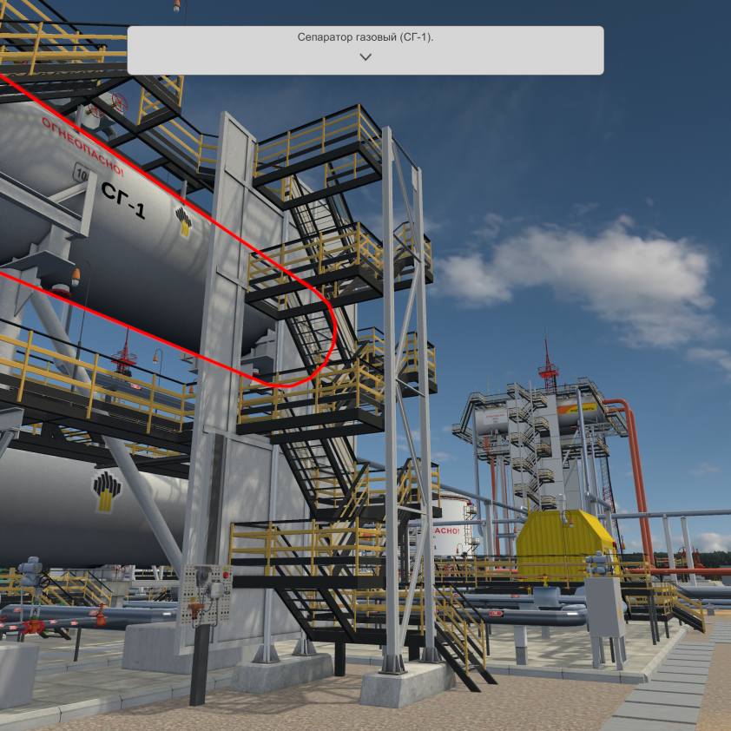Viewport: 731px width, 731px height.
Task: Click the orange signal lamp under the СГ-1 tank
Action: tap(75, 276)
